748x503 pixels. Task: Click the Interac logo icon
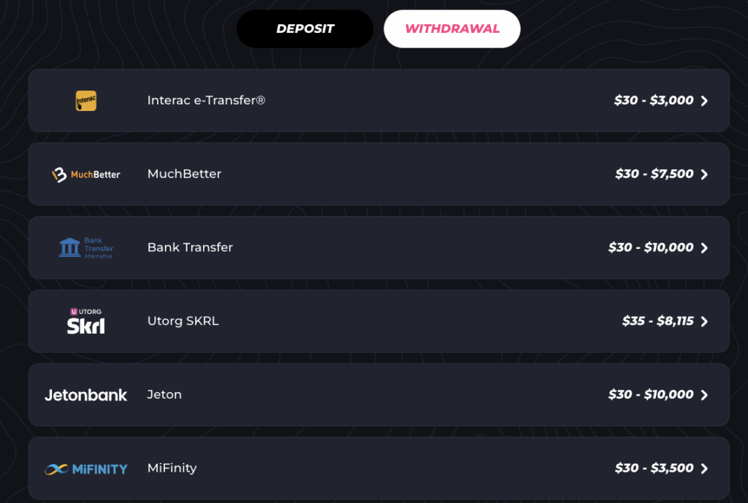[x=86, y=101]
